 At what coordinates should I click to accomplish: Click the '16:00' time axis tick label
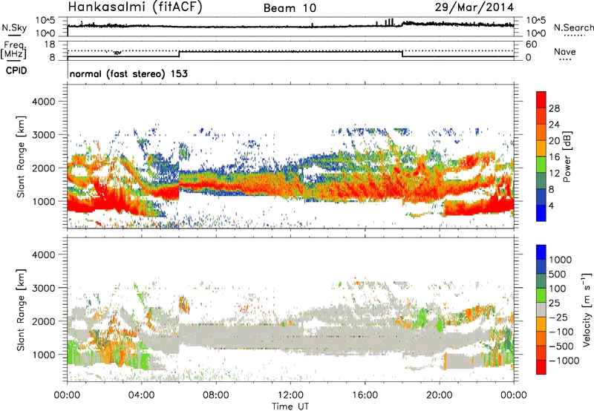pyautogui.click(x=365, y=395)
